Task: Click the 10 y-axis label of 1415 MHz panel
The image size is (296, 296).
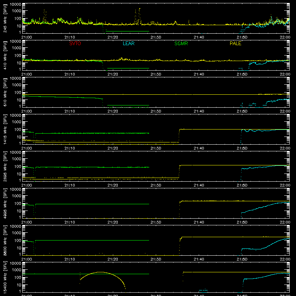Action: (19, 137)
